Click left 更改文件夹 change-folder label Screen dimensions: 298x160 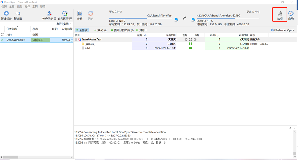[115, 12]
